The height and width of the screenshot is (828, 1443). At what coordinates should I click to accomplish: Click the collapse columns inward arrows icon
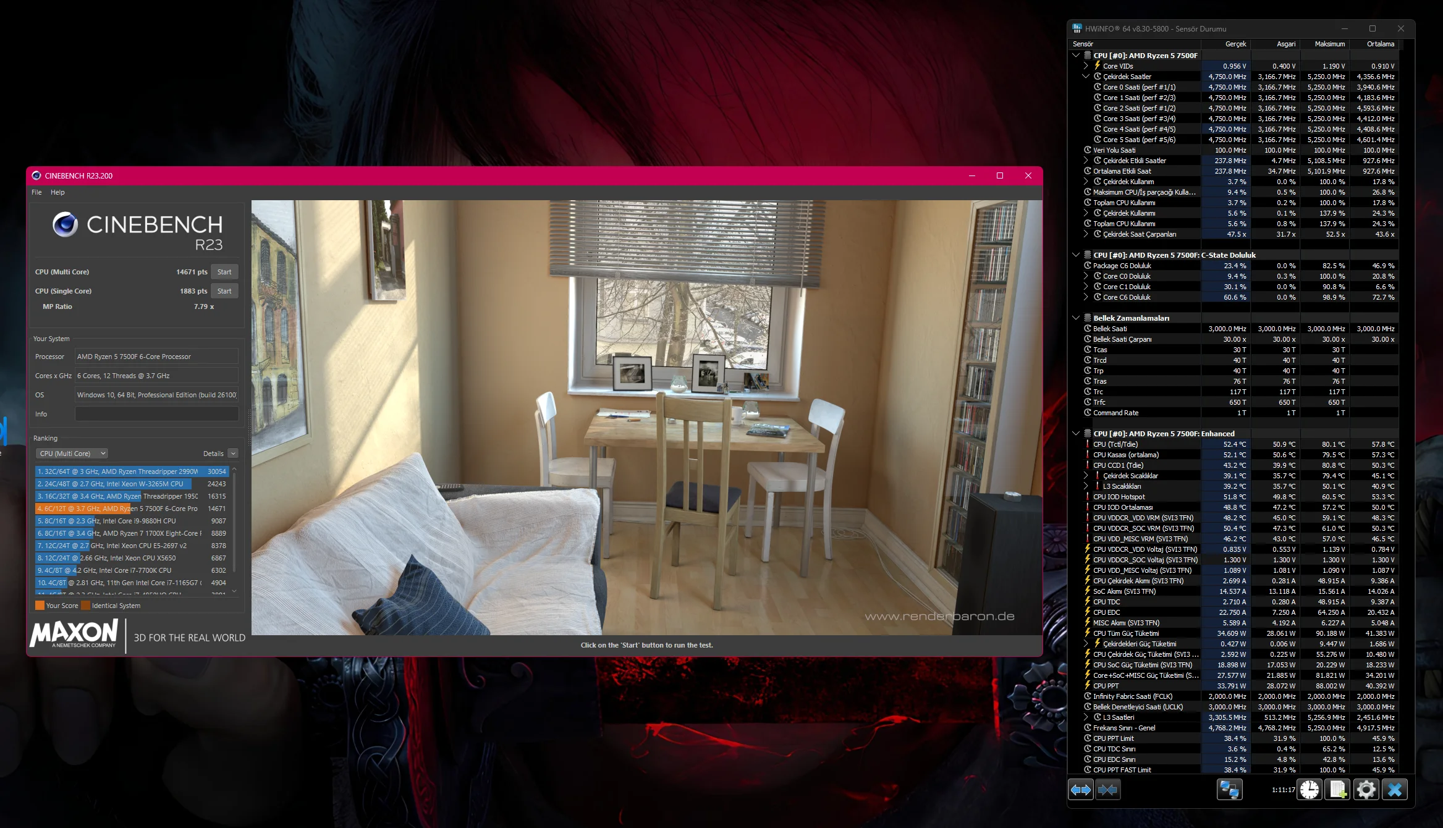pyautogui.click(x=1107, y=790)
